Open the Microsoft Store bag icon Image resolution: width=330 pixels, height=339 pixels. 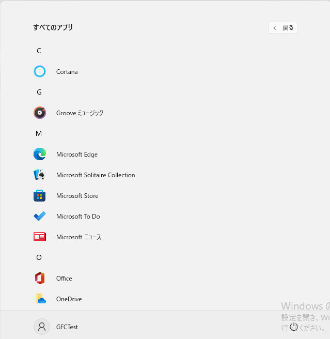point(40,195)
